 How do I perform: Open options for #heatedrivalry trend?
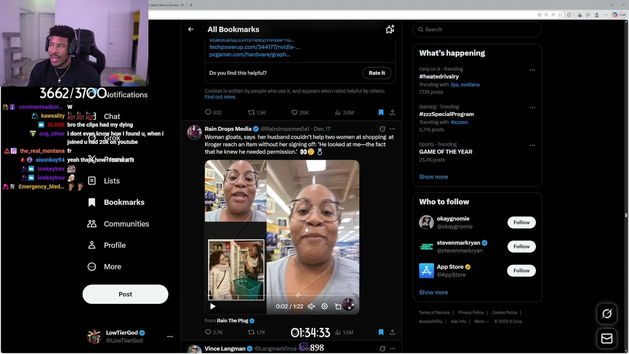(x=532, y=70)
